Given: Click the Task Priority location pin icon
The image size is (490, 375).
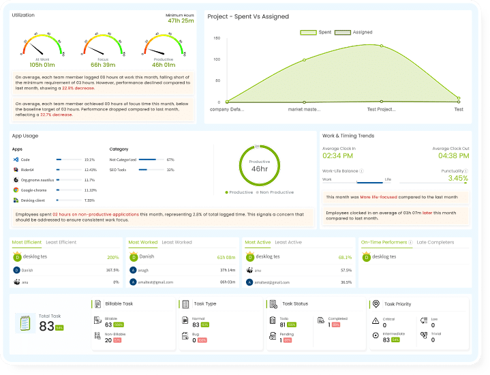Looking at the screenshot, I should [376, 304].
